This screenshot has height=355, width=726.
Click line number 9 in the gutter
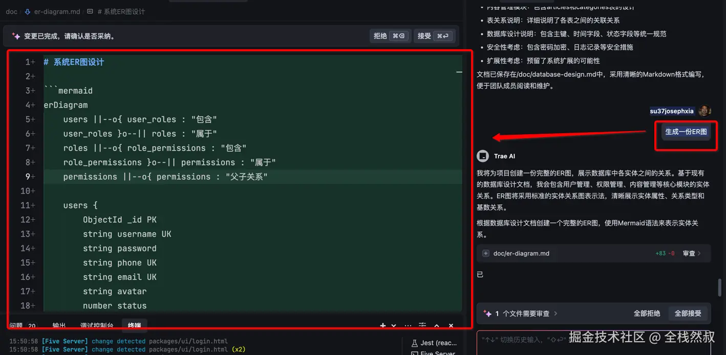click(x=28, y=177)
